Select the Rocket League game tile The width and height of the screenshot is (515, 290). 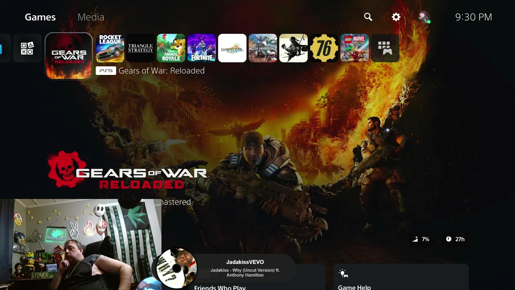click(110, 48)
